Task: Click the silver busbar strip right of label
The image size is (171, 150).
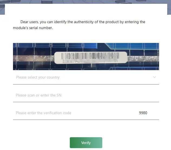Action: [143, 59]
